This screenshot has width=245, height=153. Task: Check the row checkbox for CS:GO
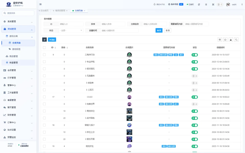pos(44,97)
